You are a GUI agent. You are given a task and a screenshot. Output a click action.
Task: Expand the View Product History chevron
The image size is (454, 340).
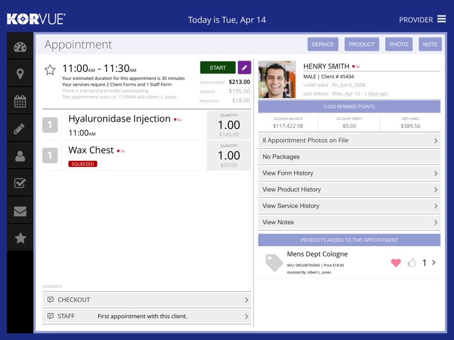(x=436, y=190)
